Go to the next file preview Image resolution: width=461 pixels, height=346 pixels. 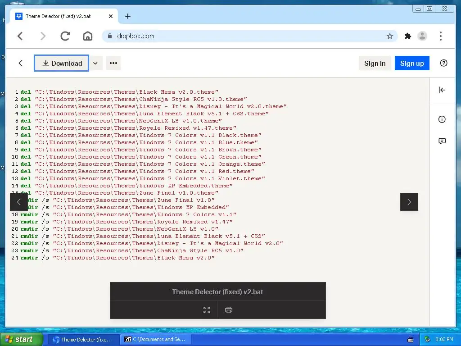(409, 202)
